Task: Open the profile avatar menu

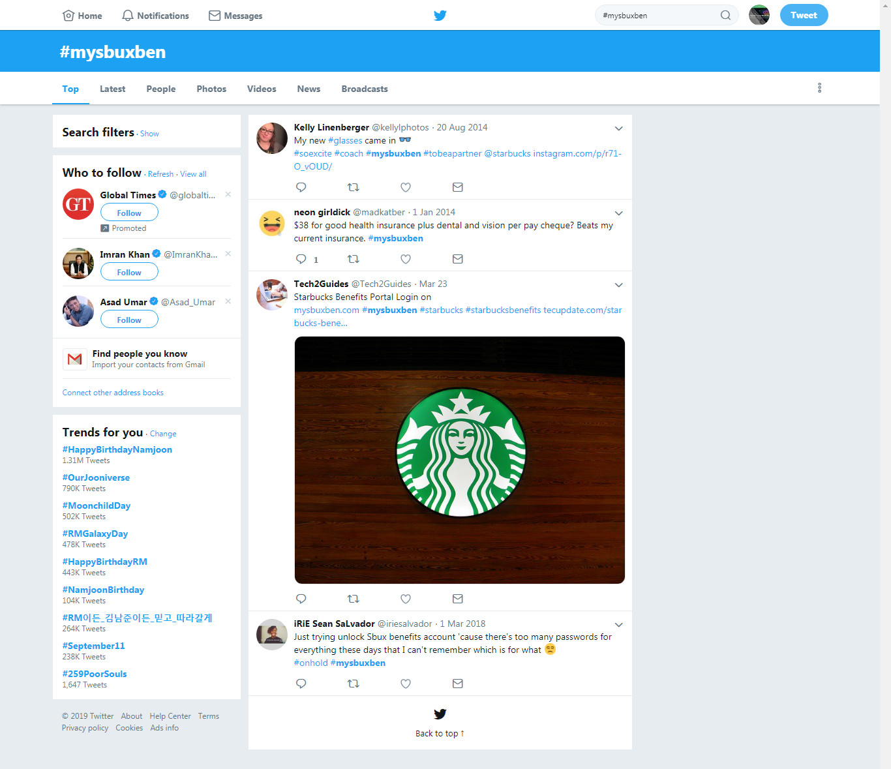Action: pos(759,15)
